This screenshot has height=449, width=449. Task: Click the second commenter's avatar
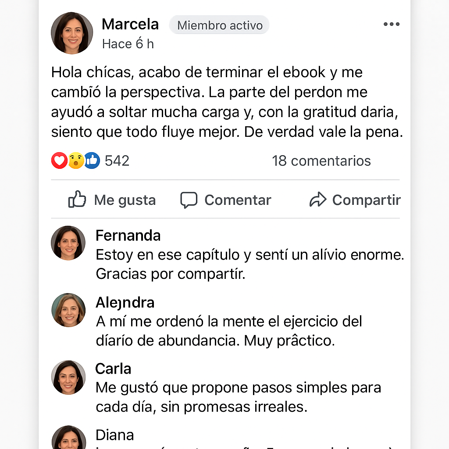(x=68, y=310)
